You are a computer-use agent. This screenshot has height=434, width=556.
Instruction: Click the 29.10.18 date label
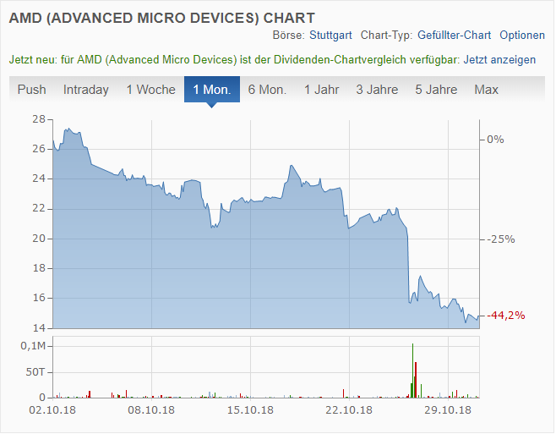[x=448, y=409]
